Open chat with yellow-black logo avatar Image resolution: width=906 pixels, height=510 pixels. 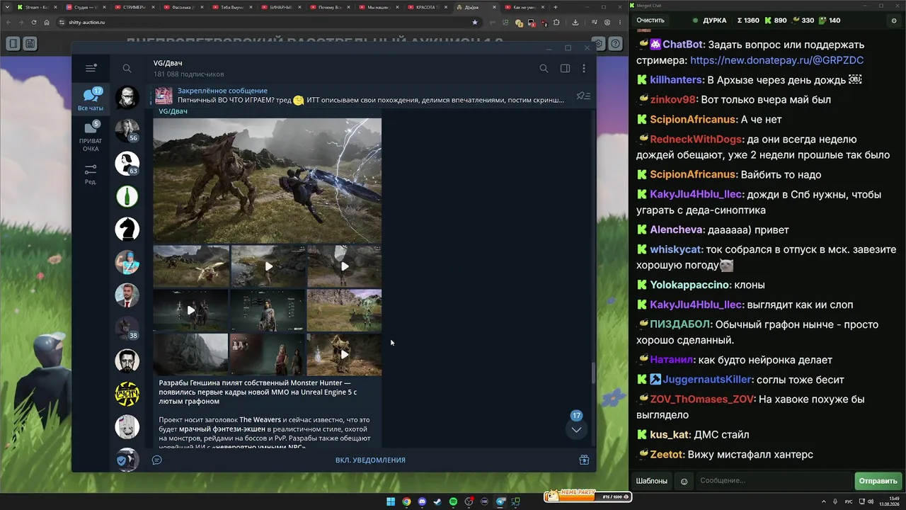point(127,394)
